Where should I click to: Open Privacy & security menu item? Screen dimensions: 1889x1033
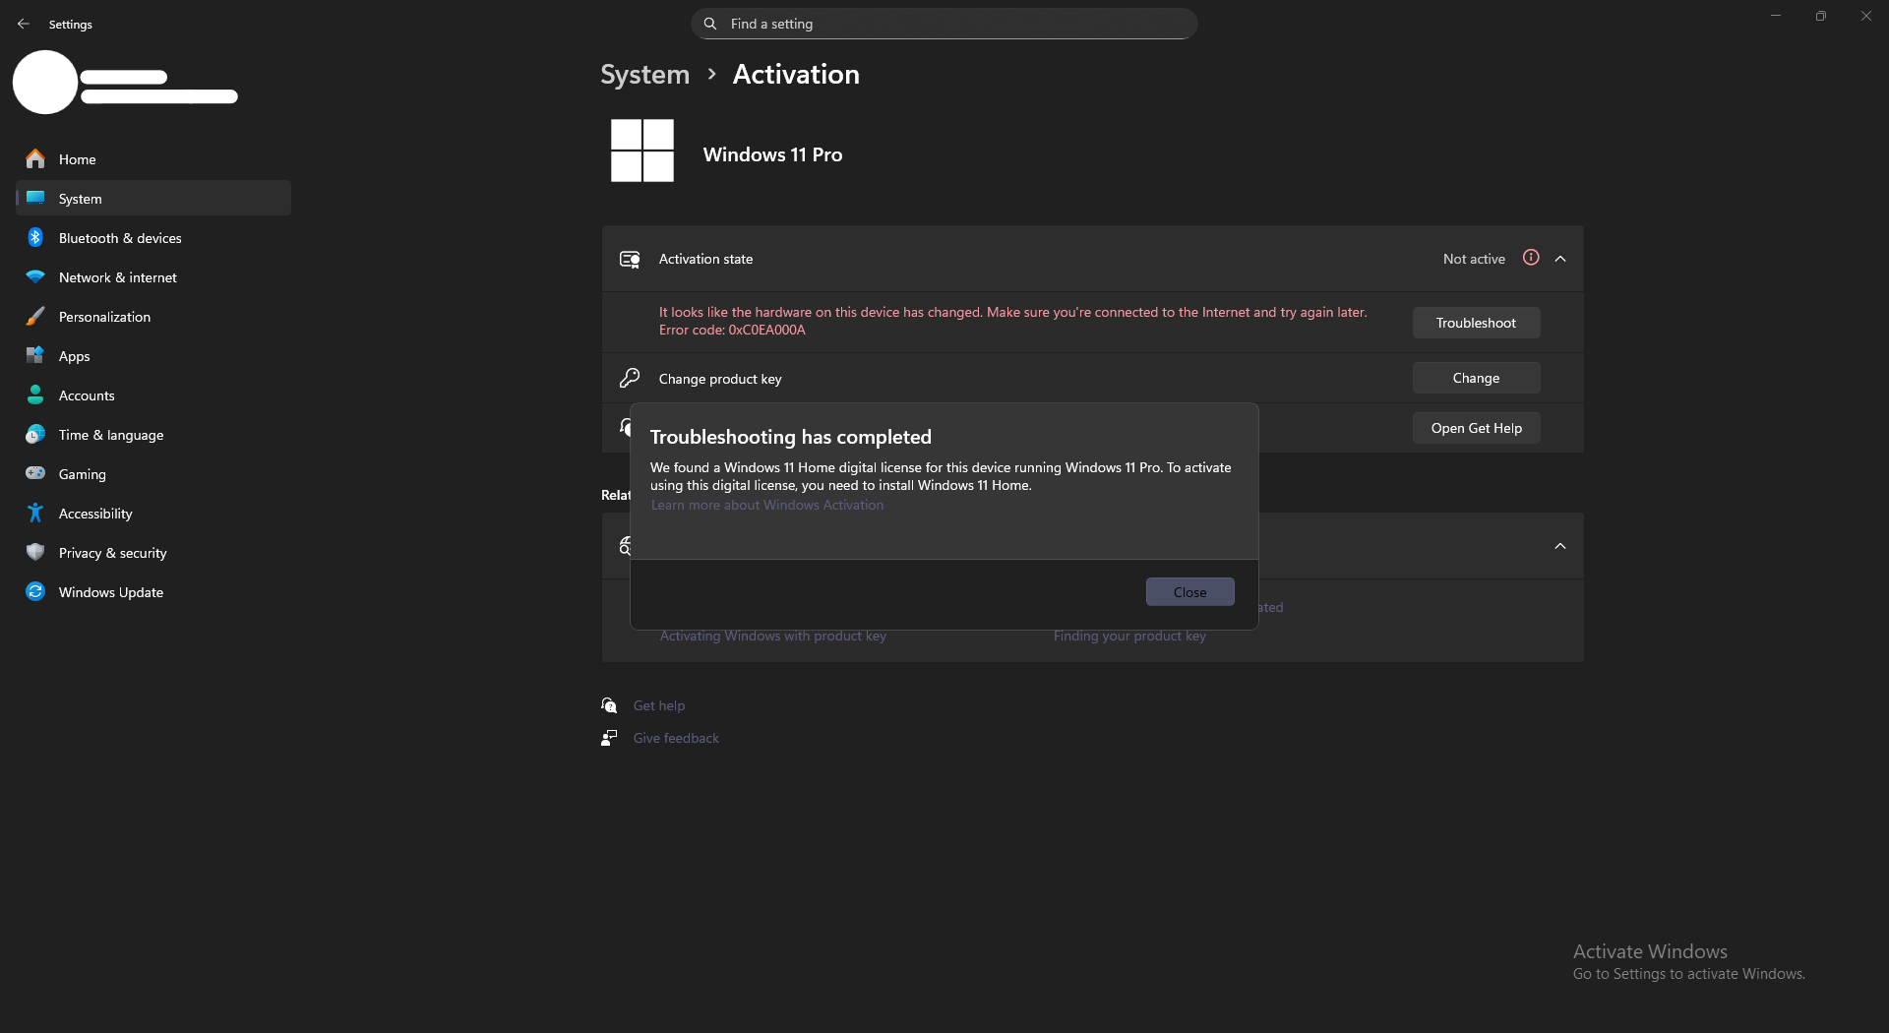[153, 552]
